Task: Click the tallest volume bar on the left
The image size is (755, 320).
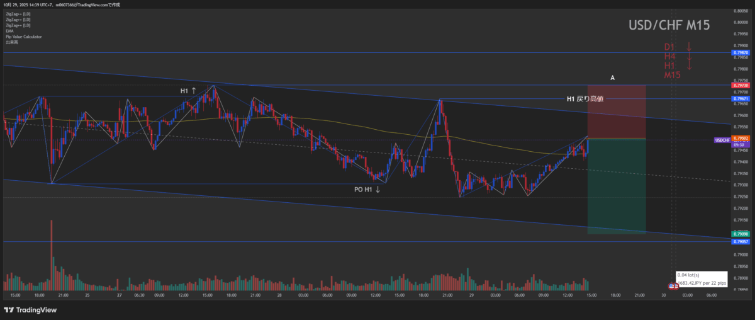Action: tap(52, 252)
